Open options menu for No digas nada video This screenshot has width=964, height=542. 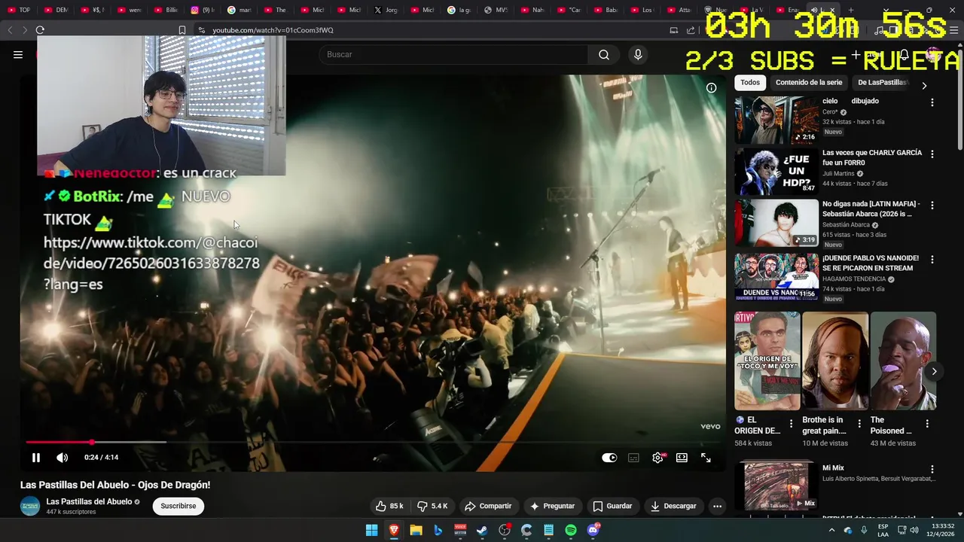coord(932,205)
